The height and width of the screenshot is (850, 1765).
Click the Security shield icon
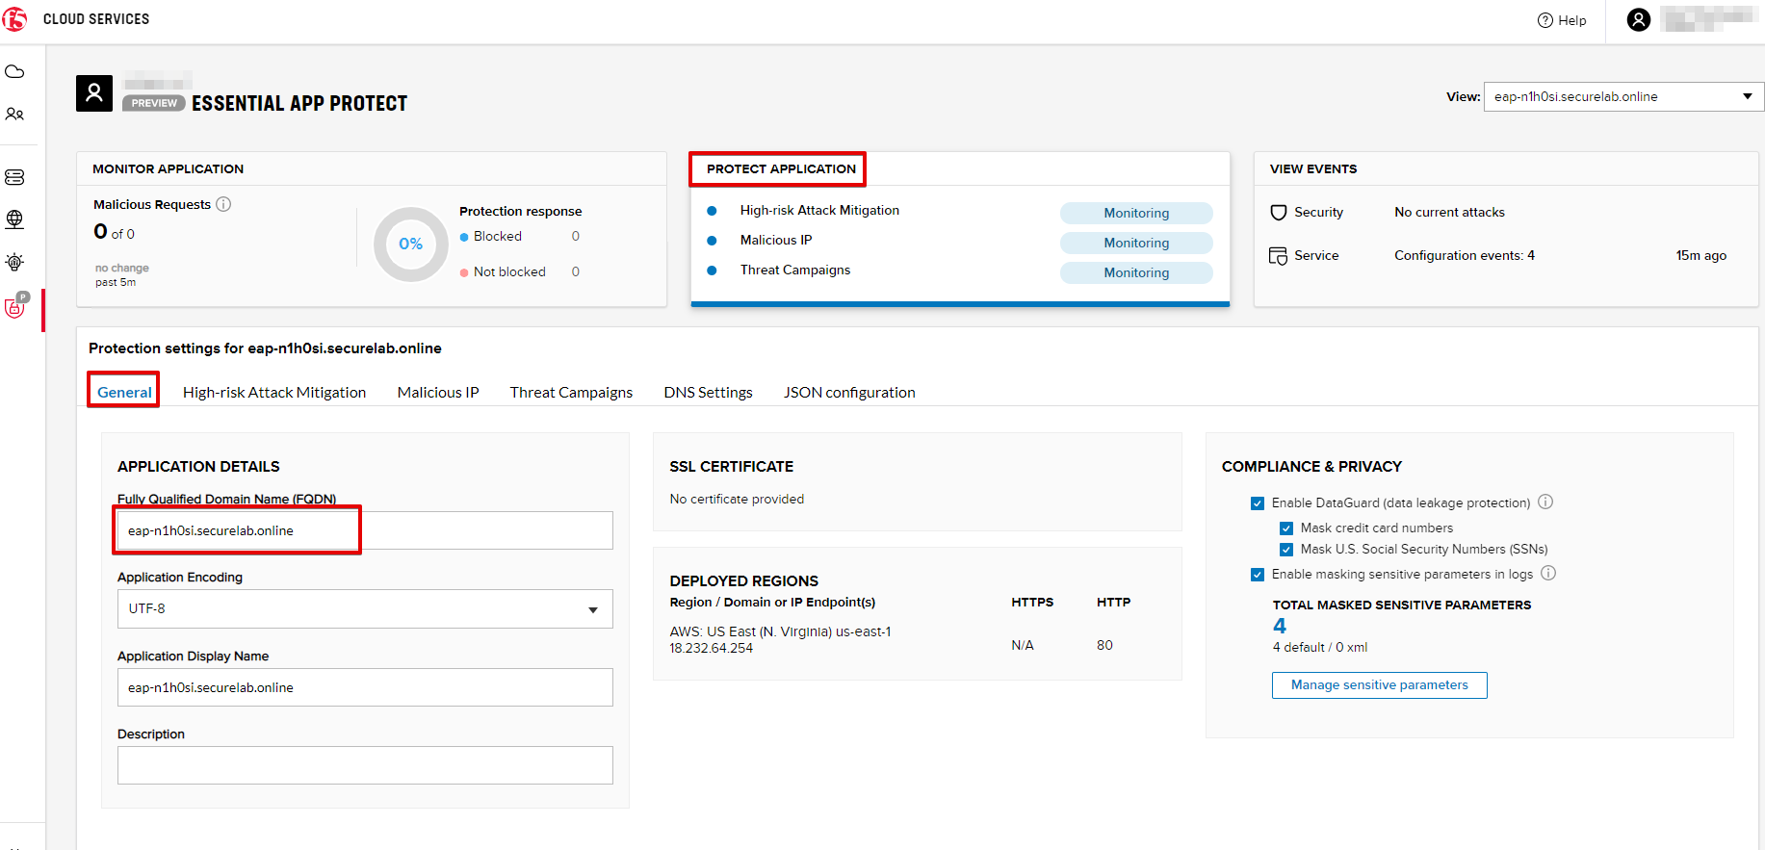coord(1279,213)
